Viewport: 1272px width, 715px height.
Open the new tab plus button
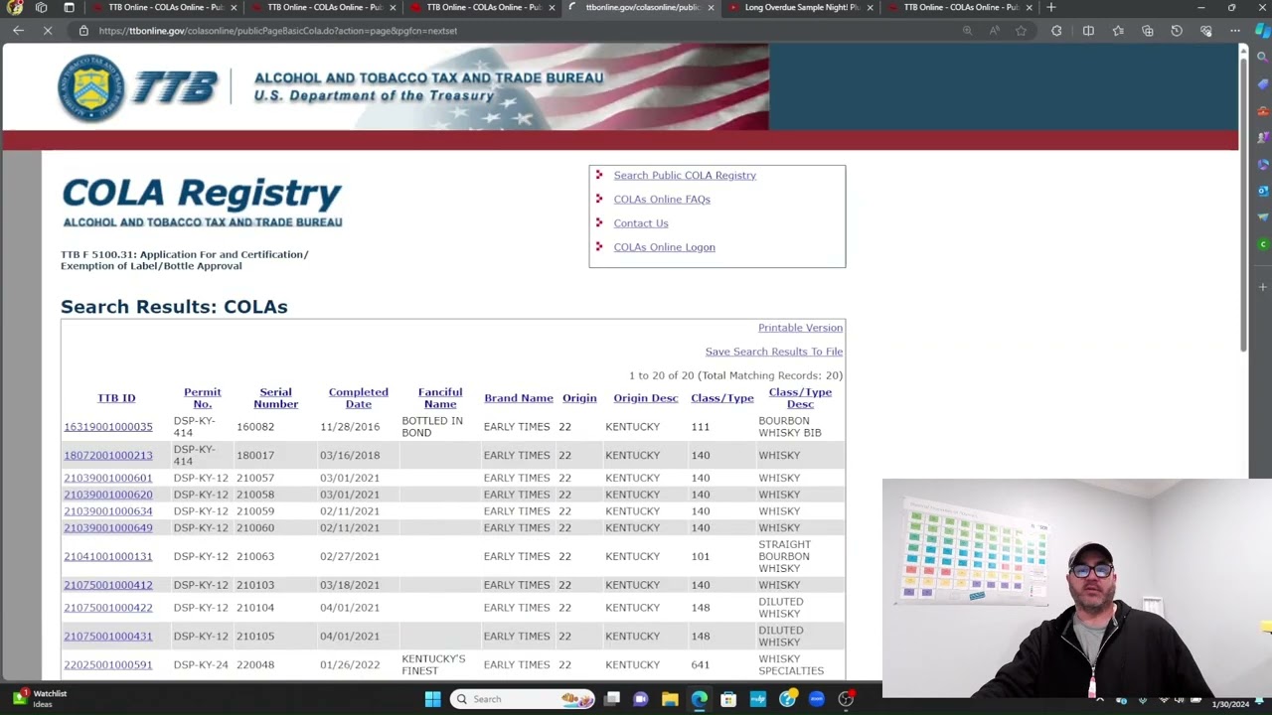tap(1051, 7)
